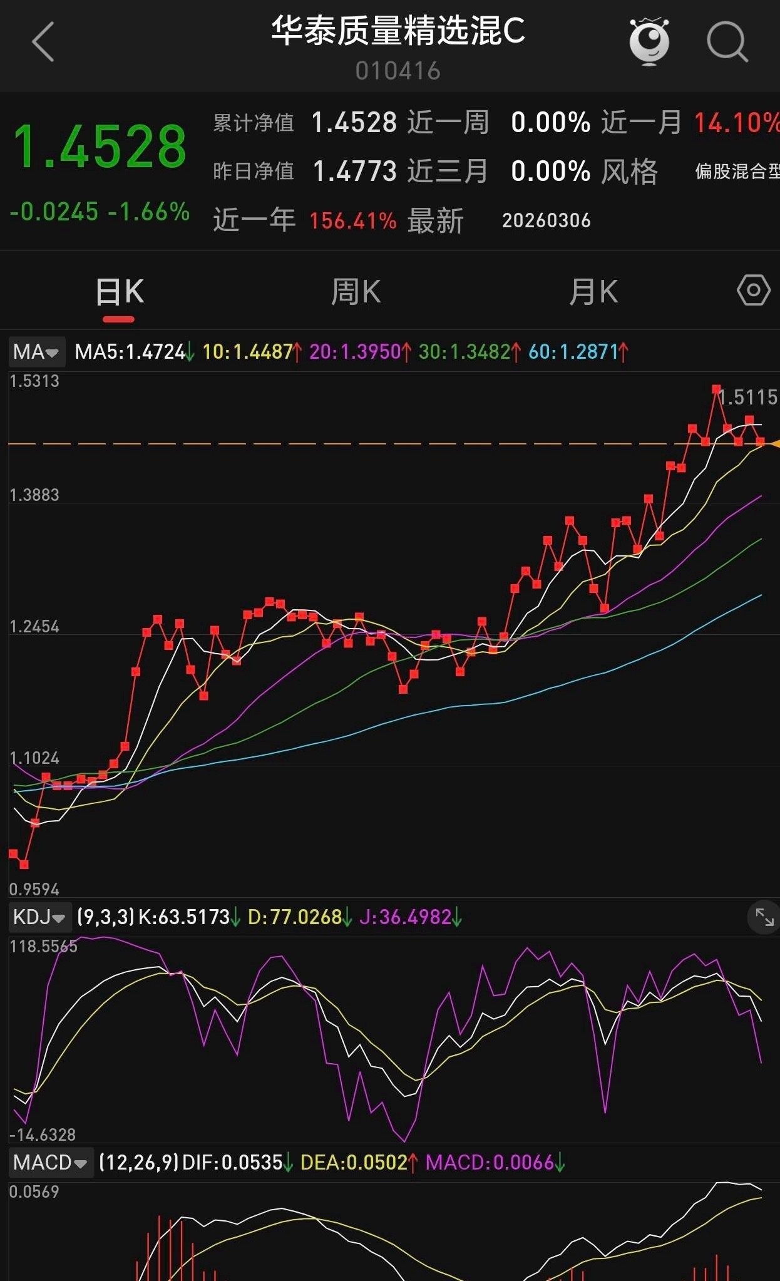This screenshot has width=780, height=1281.
Task: Open the robot assistant icon
Action: coord(649,42)
